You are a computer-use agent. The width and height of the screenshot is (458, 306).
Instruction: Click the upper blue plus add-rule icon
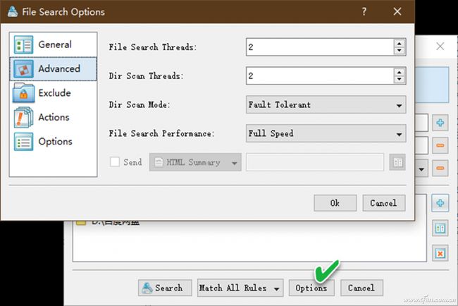click(440, 123)
